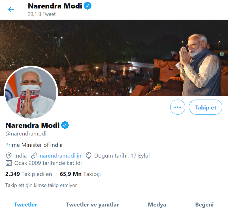
Task: Open the more options menu on the profile
Action: tap(178, 107)
